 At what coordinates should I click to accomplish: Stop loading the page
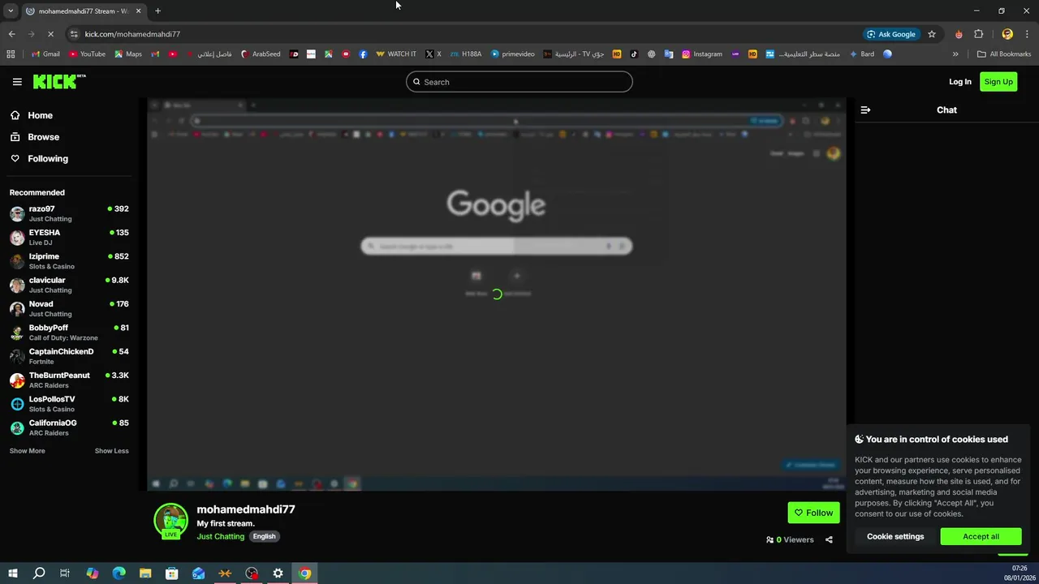[50, 34]
